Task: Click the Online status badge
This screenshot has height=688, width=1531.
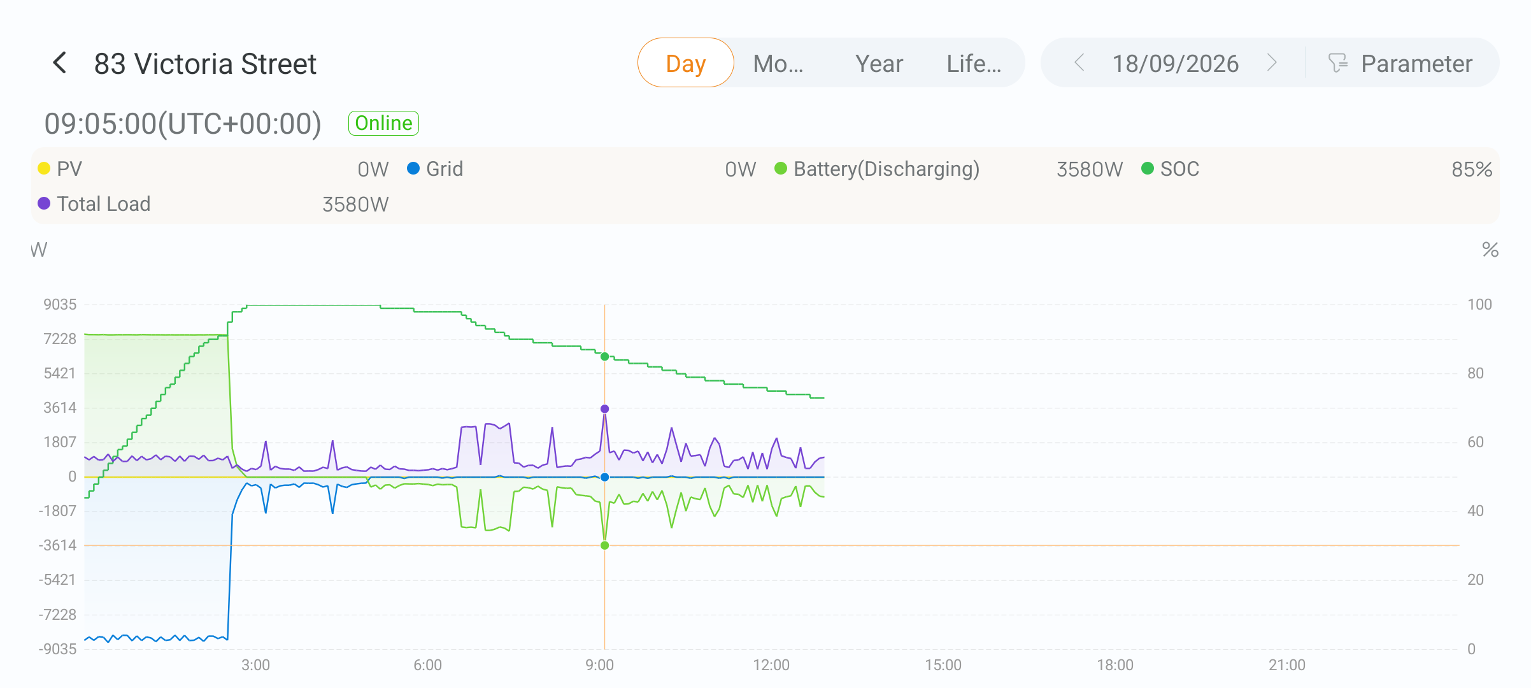Action: point(383,123)
